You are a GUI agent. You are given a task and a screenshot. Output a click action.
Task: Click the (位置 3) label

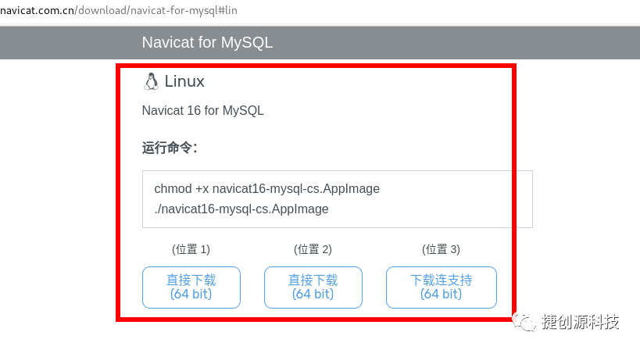[x=442, y=249]
